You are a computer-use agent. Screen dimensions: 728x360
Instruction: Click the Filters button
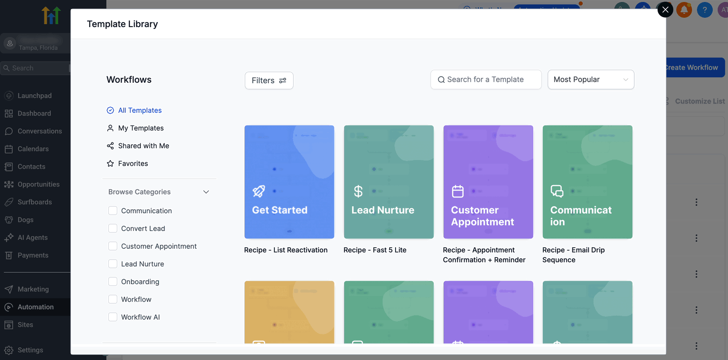tap(269, 81)
